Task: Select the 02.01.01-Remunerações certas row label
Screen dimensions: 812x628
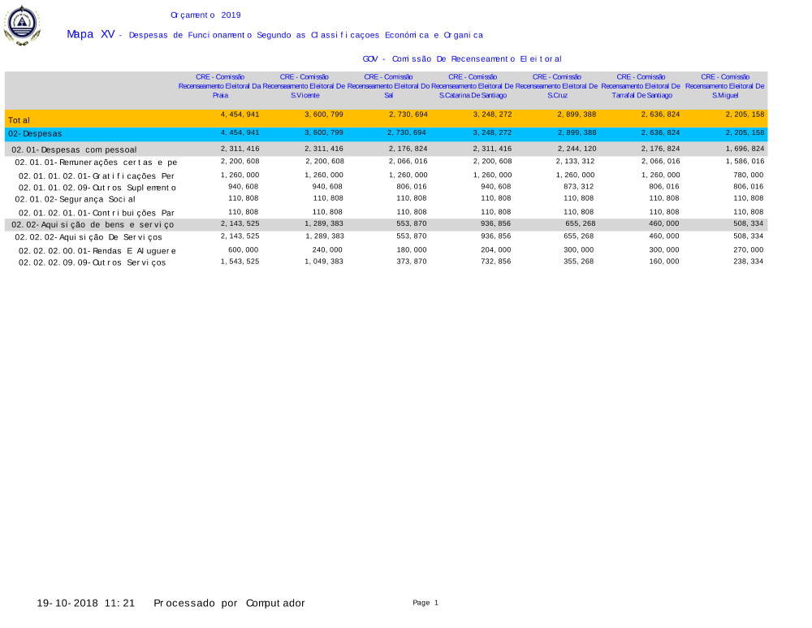Action: (96, 163)
